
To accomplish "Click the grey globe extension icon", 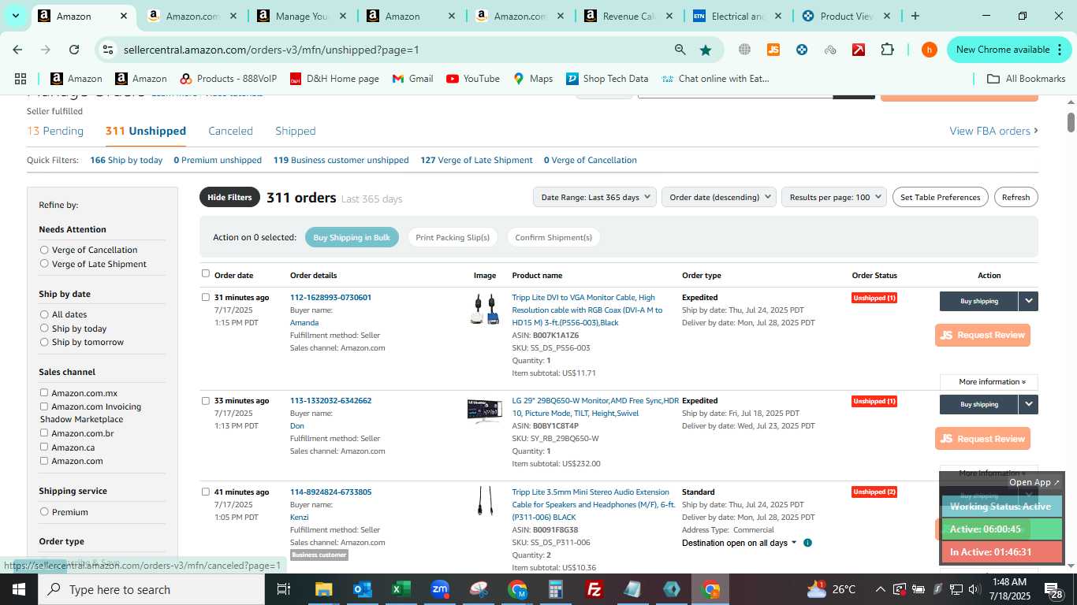I will (x=744, y=50).
